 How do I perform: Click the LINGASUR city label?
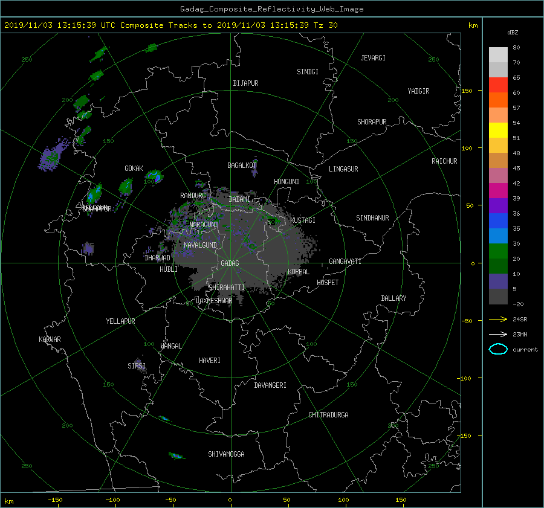click(x=343, y=169)
